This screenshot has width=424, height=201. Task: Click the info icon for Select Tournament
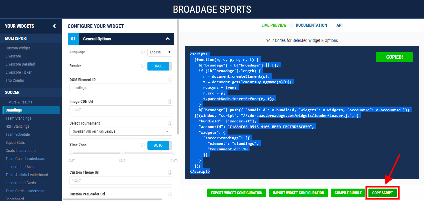(x=170, y=123)
